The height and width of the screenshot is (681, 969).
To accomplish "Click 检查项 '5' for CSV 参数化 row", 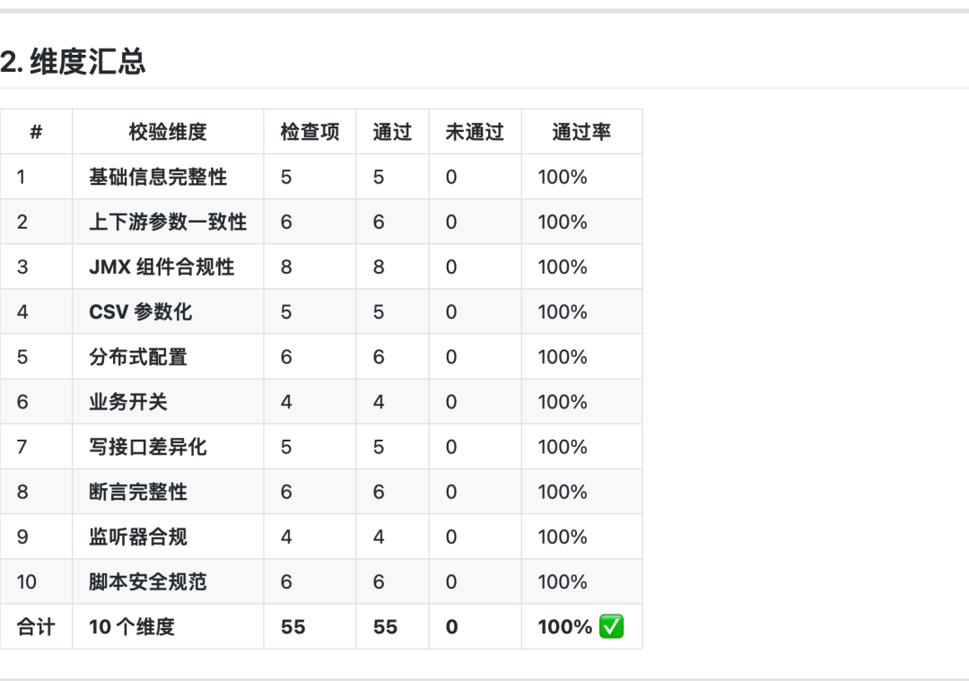I will coord(286,312).
